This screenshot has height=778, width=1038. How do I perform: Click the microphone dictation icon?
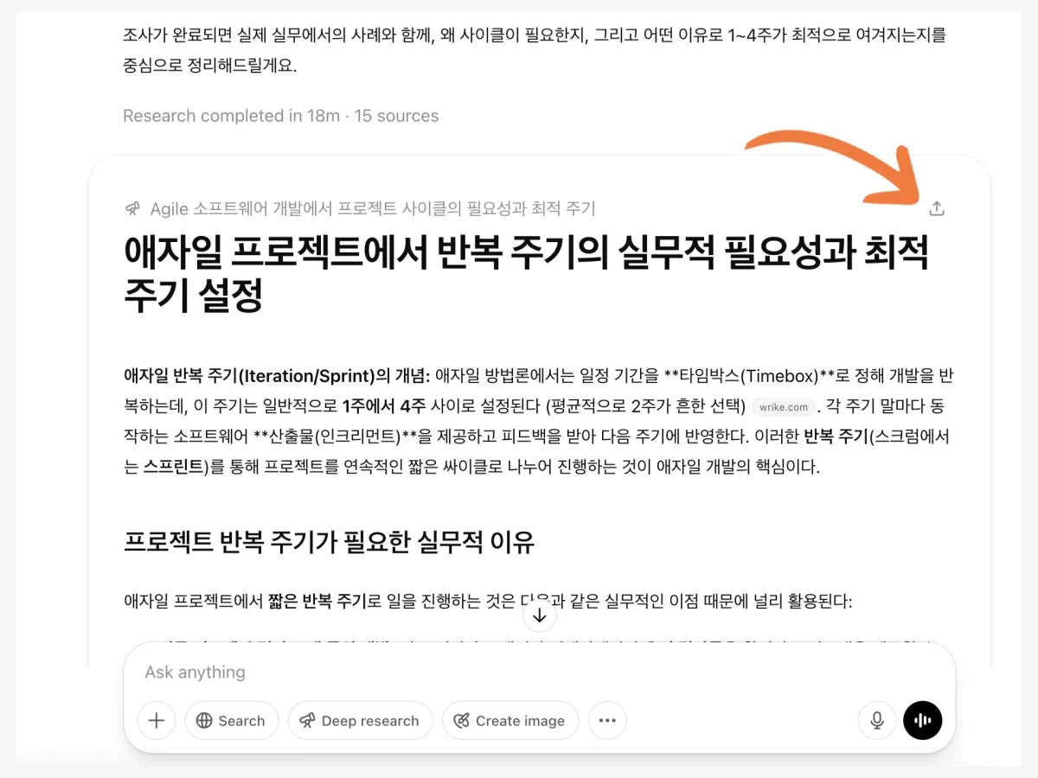pyautogui.click(x=877, y=721)
